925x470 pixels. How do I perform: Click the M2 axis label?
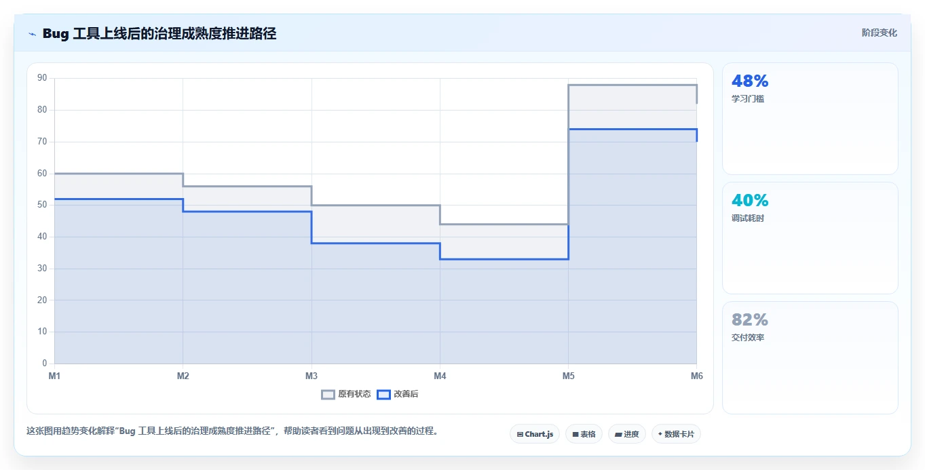tap(183, 376)
